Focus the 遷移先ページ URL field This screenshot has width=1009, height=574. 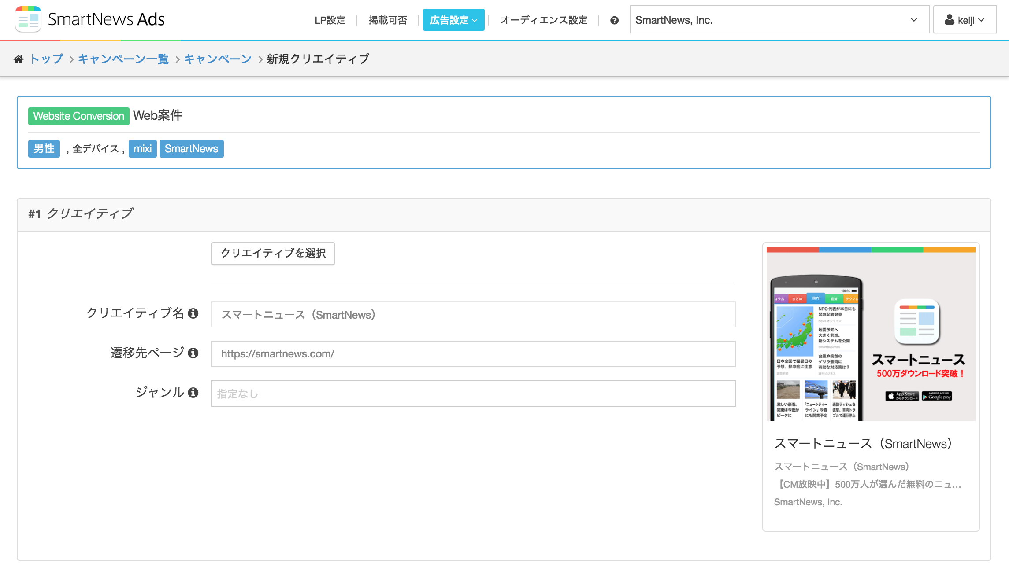(474, 354)
